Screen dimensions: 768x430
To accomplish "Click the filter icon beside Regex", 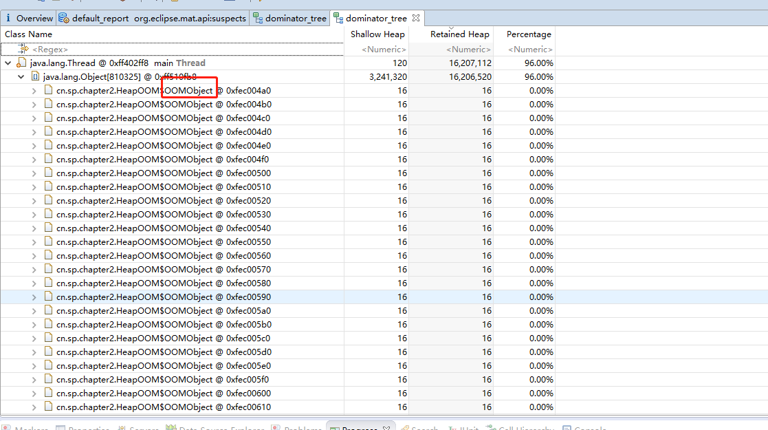I will coord(23,49).
